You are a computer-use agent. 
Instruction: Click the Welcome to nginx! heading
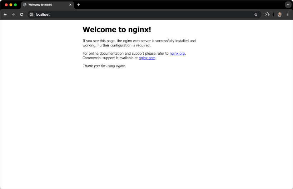[117, 30]
